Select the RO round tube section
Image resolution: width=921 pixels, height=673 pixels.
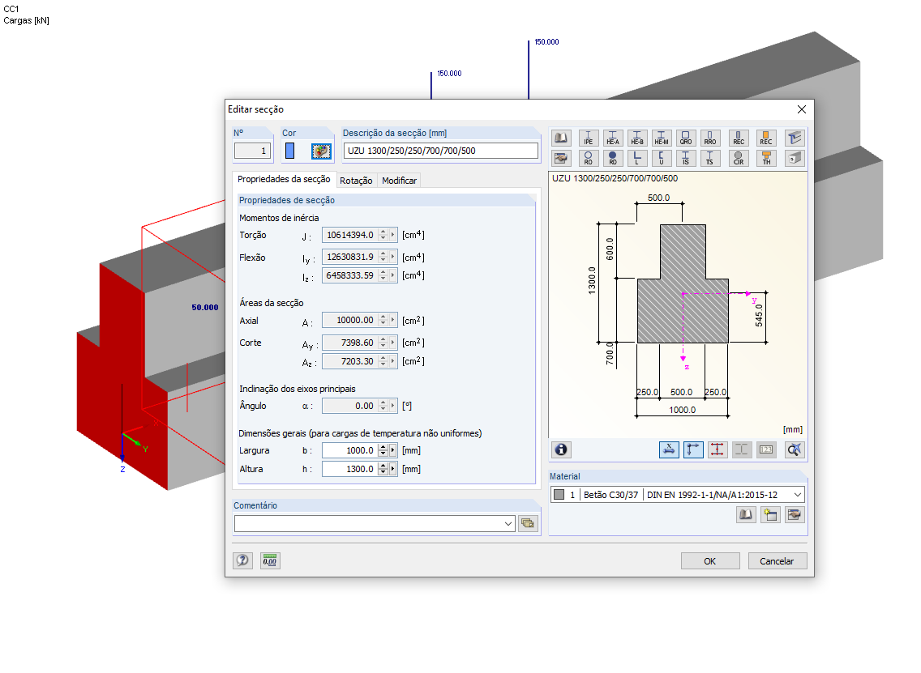tap(588, 159)
